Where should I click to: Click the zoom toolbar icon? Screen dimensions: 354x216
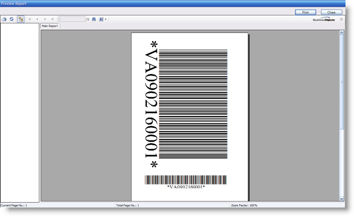click(102, 19)
